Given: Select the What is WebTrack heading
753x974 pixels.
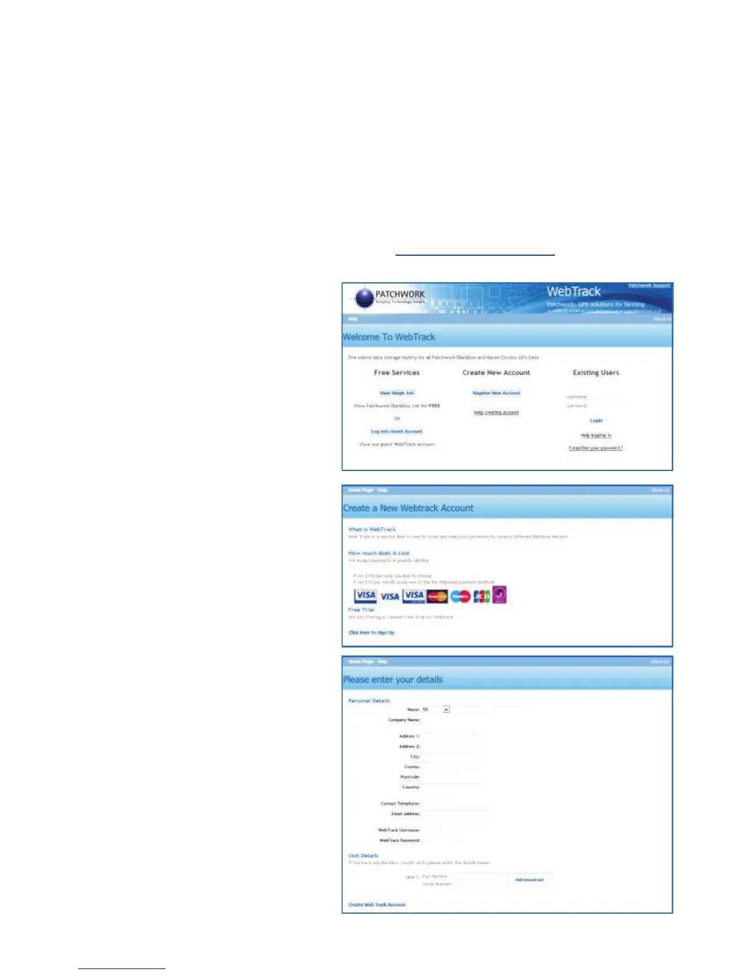Looking at the screenshot, I should 372,529.
